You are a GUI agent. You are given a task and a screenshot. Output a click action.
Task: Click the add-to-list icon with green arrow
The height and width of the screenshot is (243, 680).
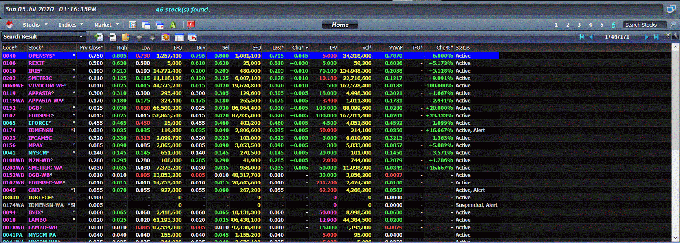98,37
